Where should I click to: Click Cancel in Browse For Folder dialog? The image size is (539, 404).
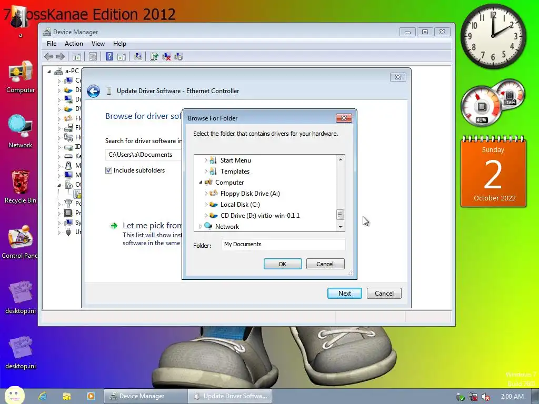point(325,264)
